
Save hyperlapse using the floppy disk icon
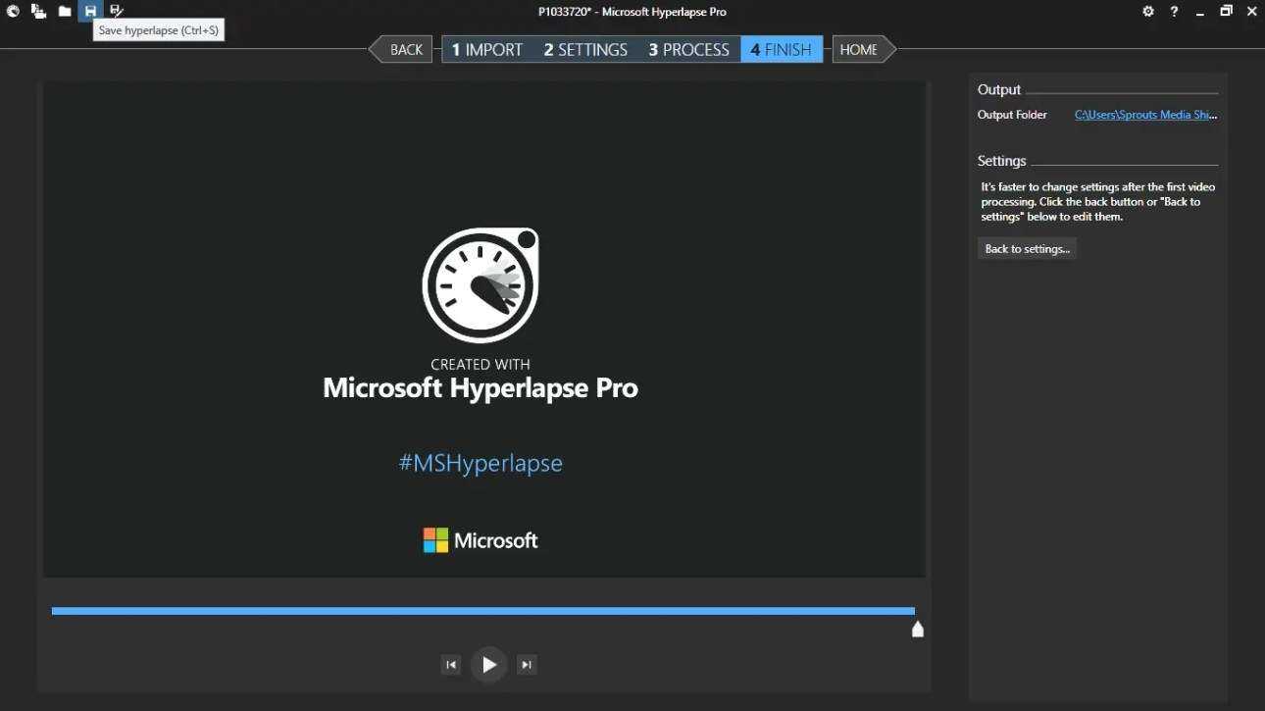pyautogui.click(x=90, y=12)
